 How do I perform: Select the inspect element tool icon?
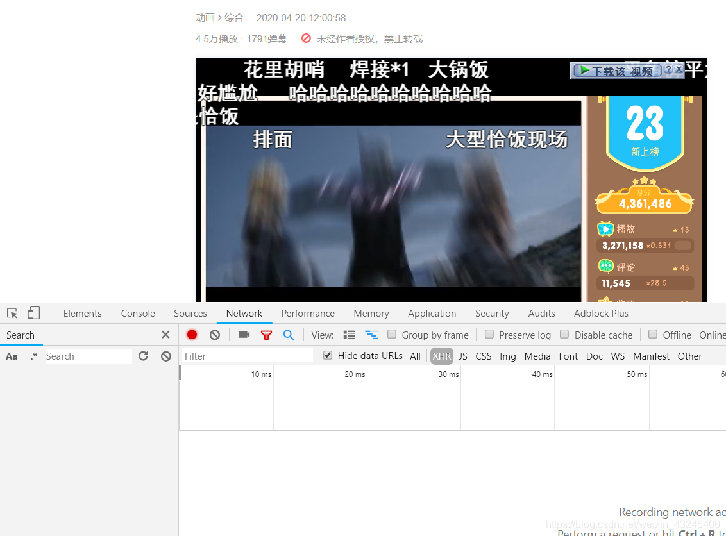tap(12, 314)
